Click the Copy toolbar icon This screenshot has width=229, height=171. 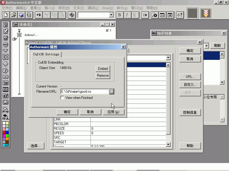(54, 15)
